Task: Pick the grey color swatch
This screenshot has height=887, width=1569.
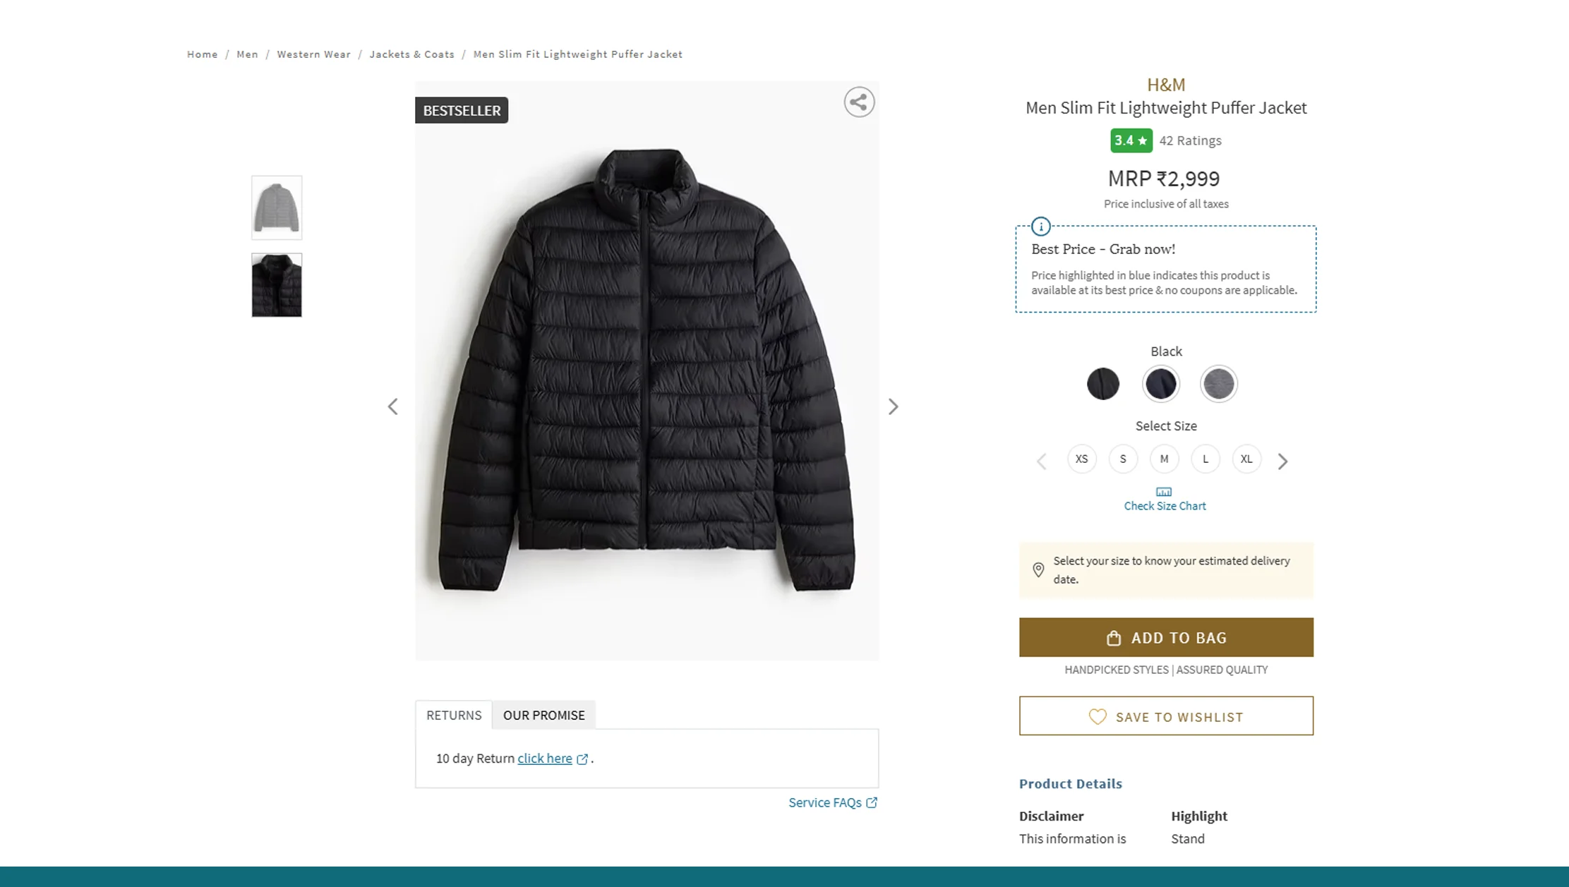Action: pyautogui.click(x=1218, y=384)
